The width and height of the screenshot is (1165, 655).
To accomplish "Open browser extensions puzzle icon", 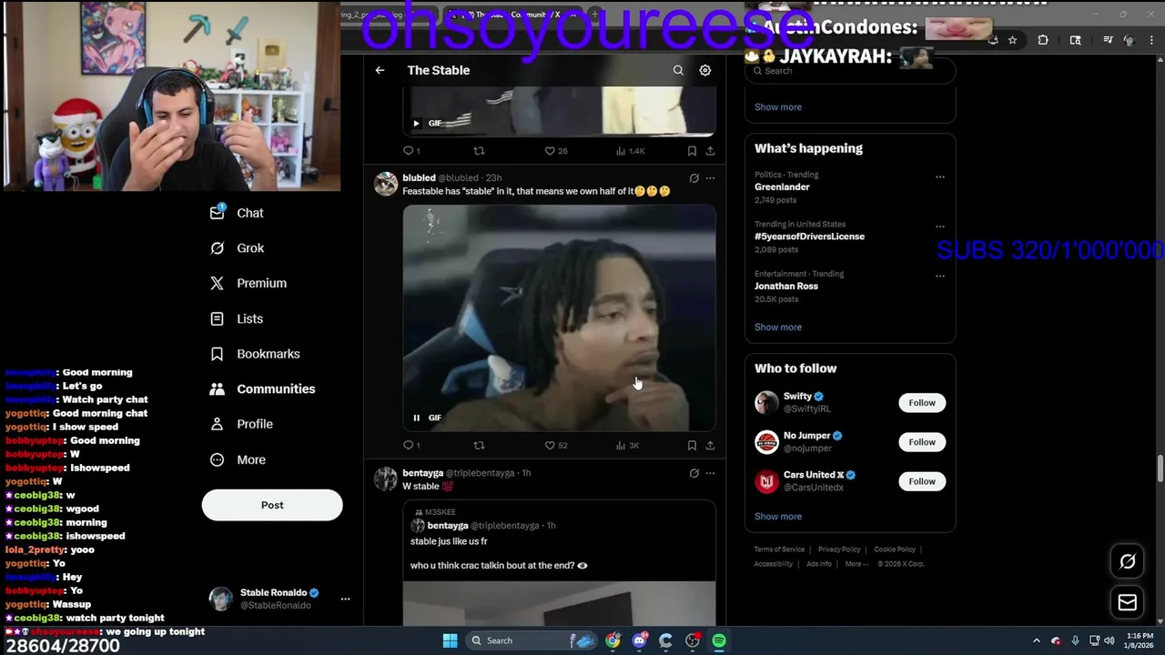I will (x=1043, y=40).
